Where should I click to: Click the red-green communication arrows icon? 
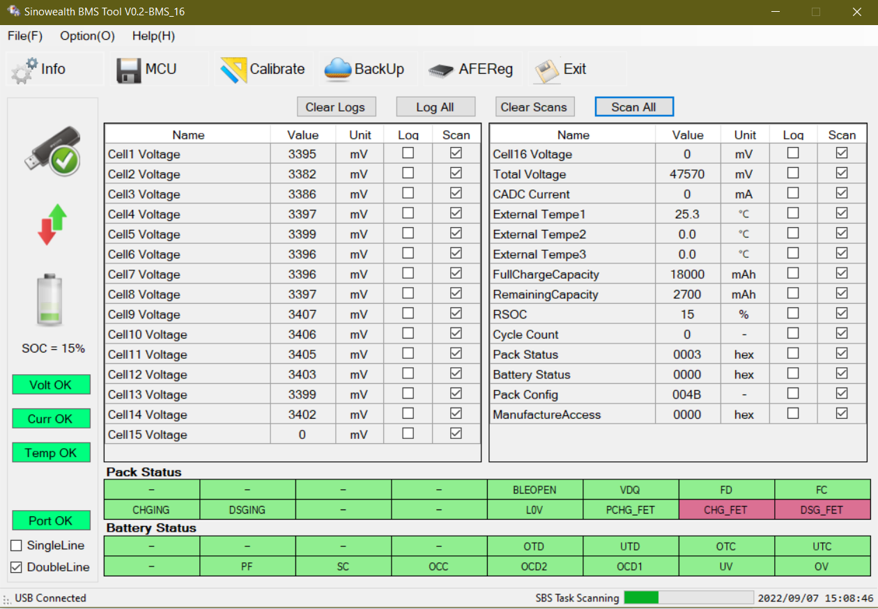pyautogui.click(x=52, y=224)
